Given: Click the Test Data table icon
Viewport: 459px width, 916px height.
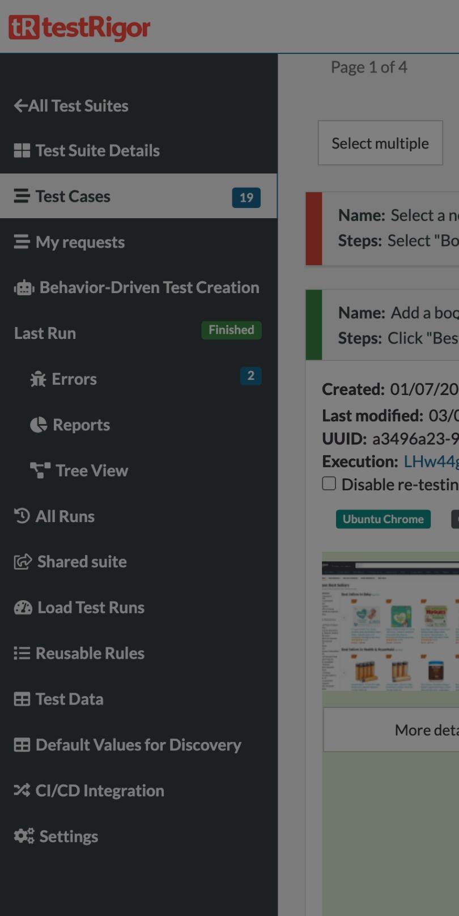Looking at the screenshot, I should [22, 699].
